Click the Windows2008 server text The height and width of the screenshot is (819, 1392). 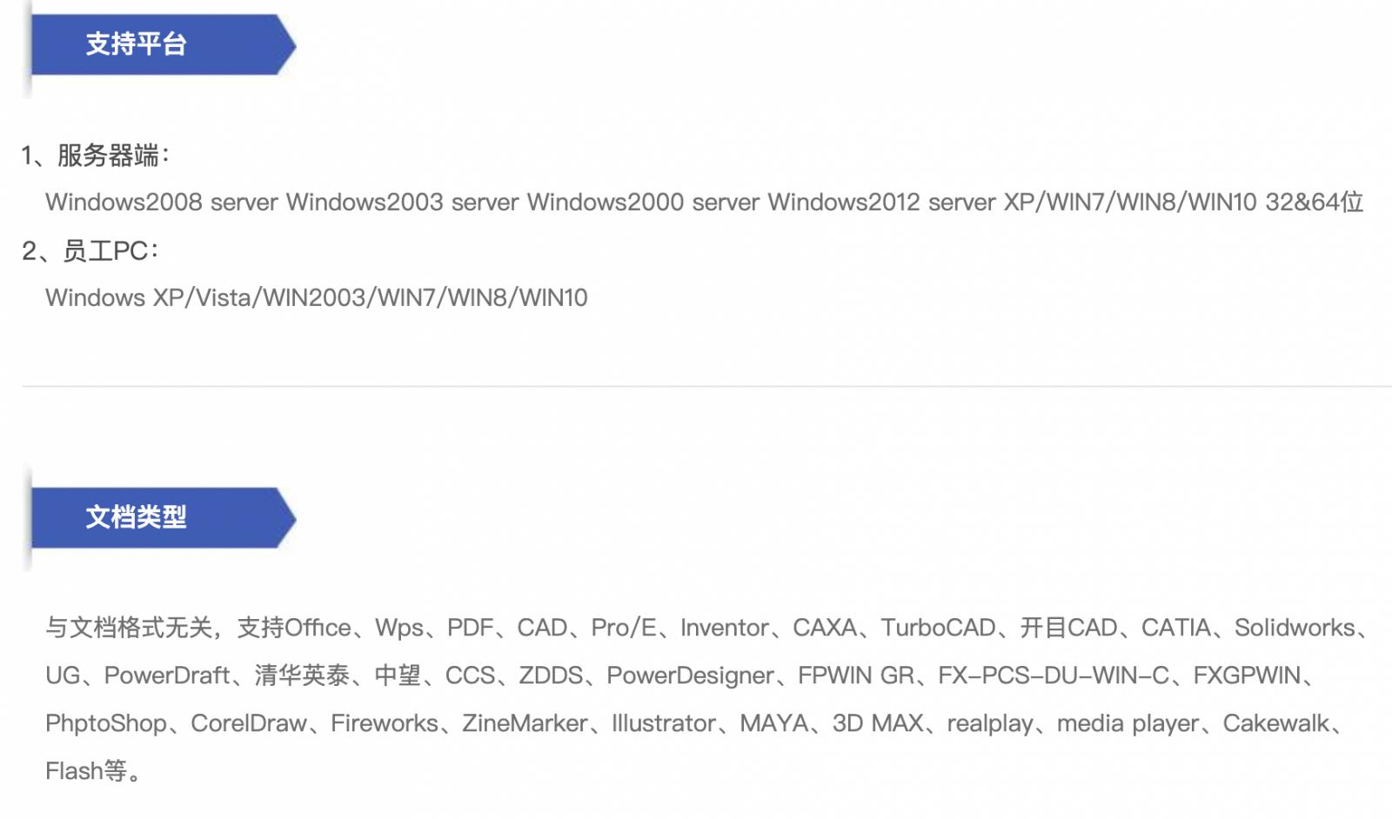(x=162, y=203)
